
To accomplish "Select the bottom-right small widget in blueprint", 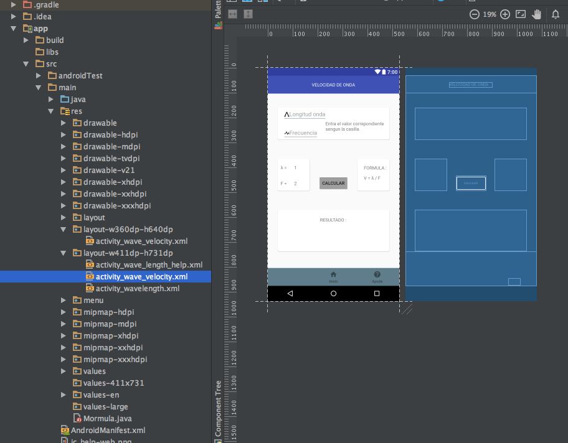I will pyautogui.click(x=514, y=282).
